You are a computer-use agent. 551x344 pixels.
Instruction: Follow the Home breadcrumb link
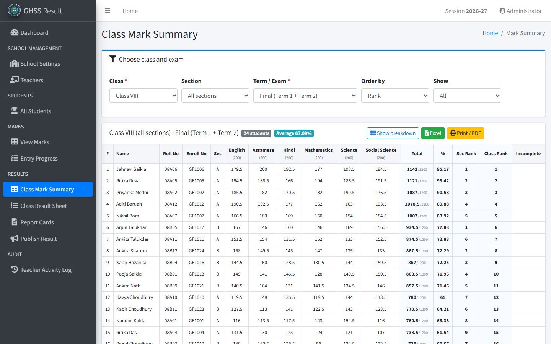pyautogui.click(x=490, y=33)
